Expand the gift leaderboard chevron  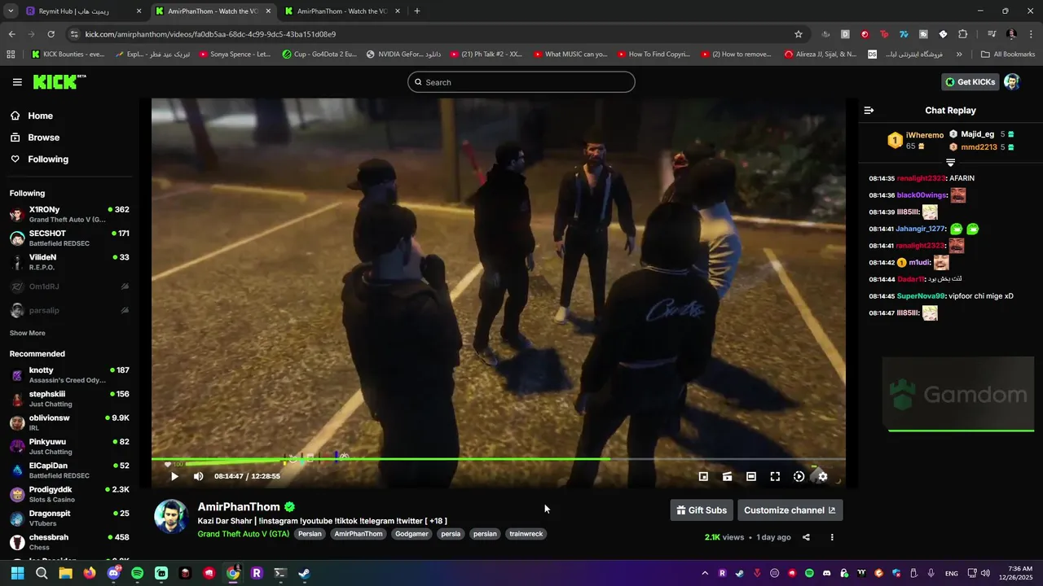pos(950,163)
